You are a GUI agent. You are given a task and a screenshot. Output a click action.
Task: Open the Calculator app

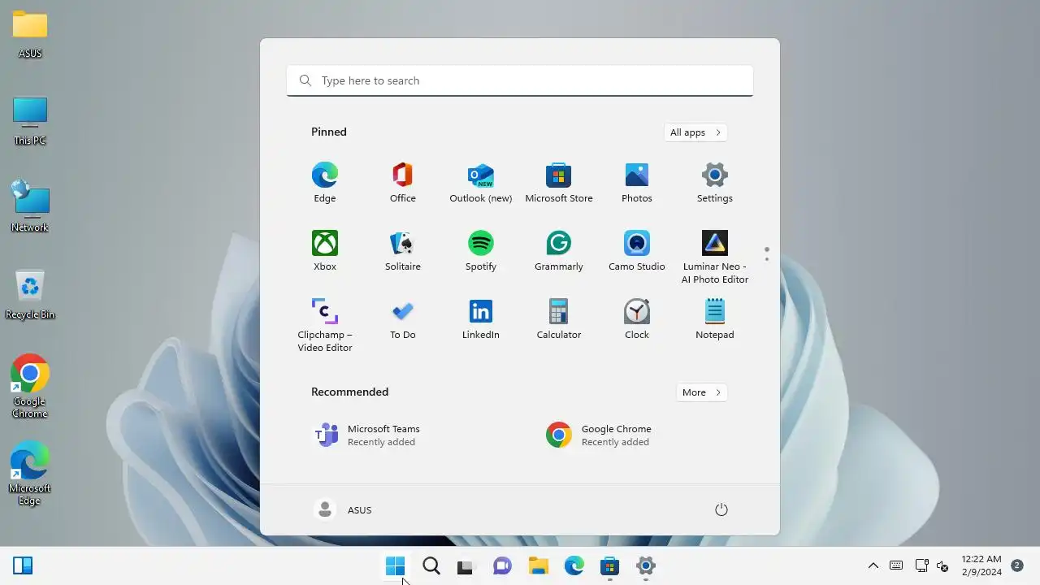(559, 319)
